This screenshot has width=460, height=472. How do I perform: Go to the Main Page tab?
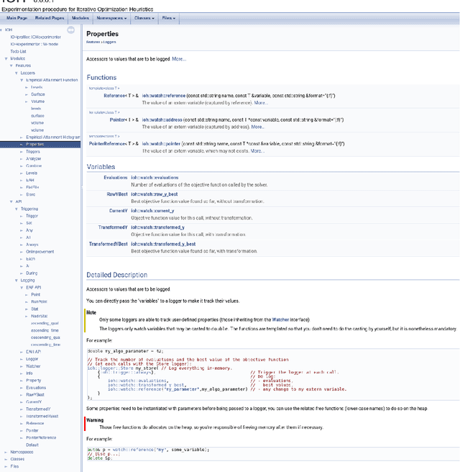tap(18, 17)
